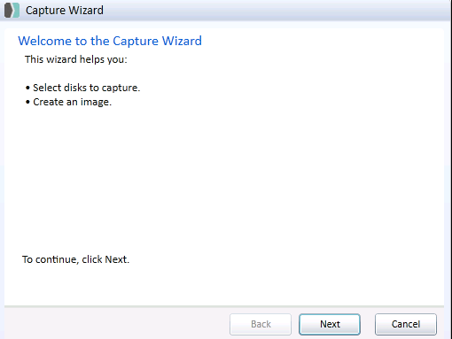Click the Capture Wizard app icon
Screen dimensions: 452x339
(12, 11)
